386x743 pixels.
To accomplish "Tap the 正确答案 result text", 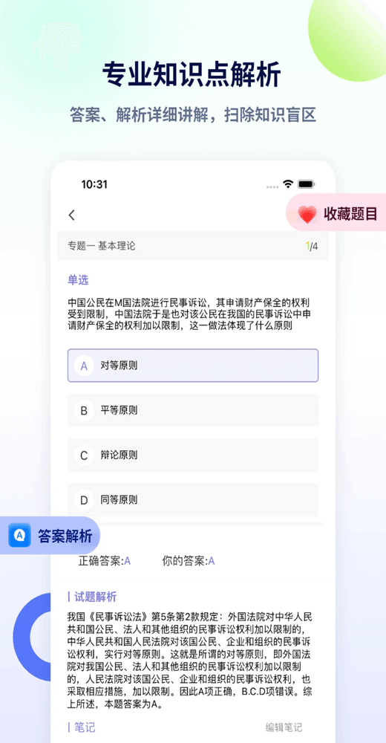I will pyautogui.click(x=104, y=561).
